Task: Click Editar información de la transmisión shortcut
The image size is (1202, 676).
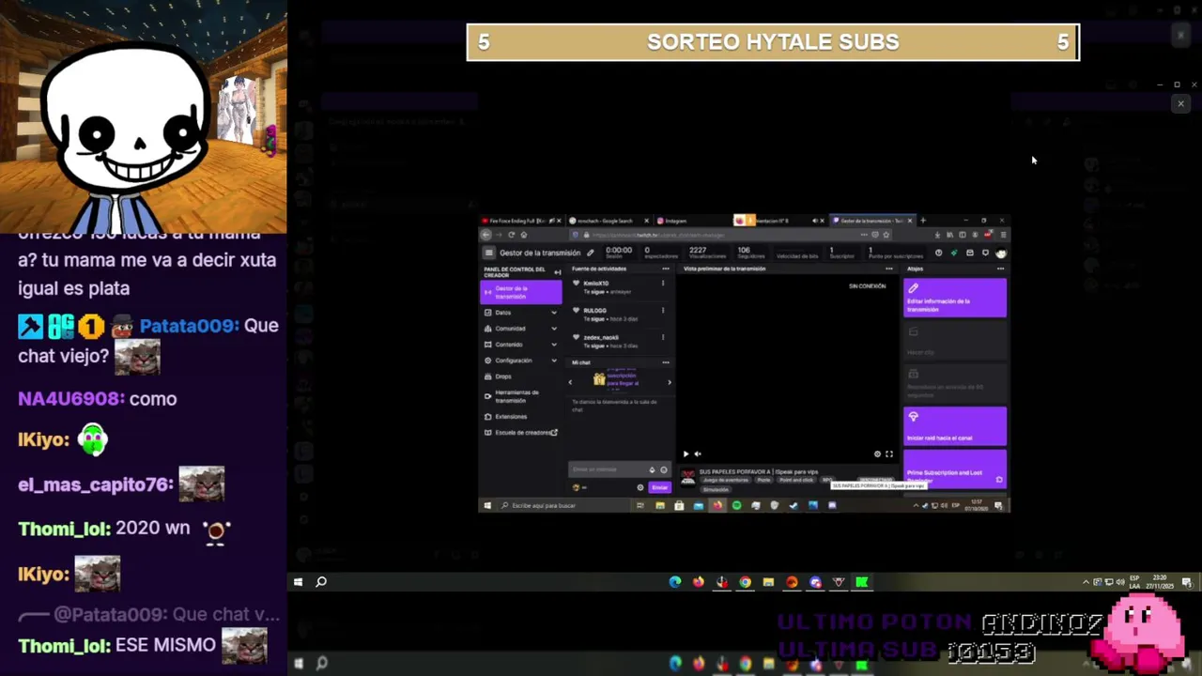Action: tap(955, 298)
